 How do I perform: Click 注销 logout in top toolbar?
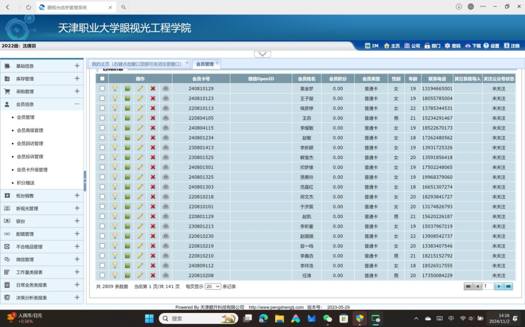[511, 46]
